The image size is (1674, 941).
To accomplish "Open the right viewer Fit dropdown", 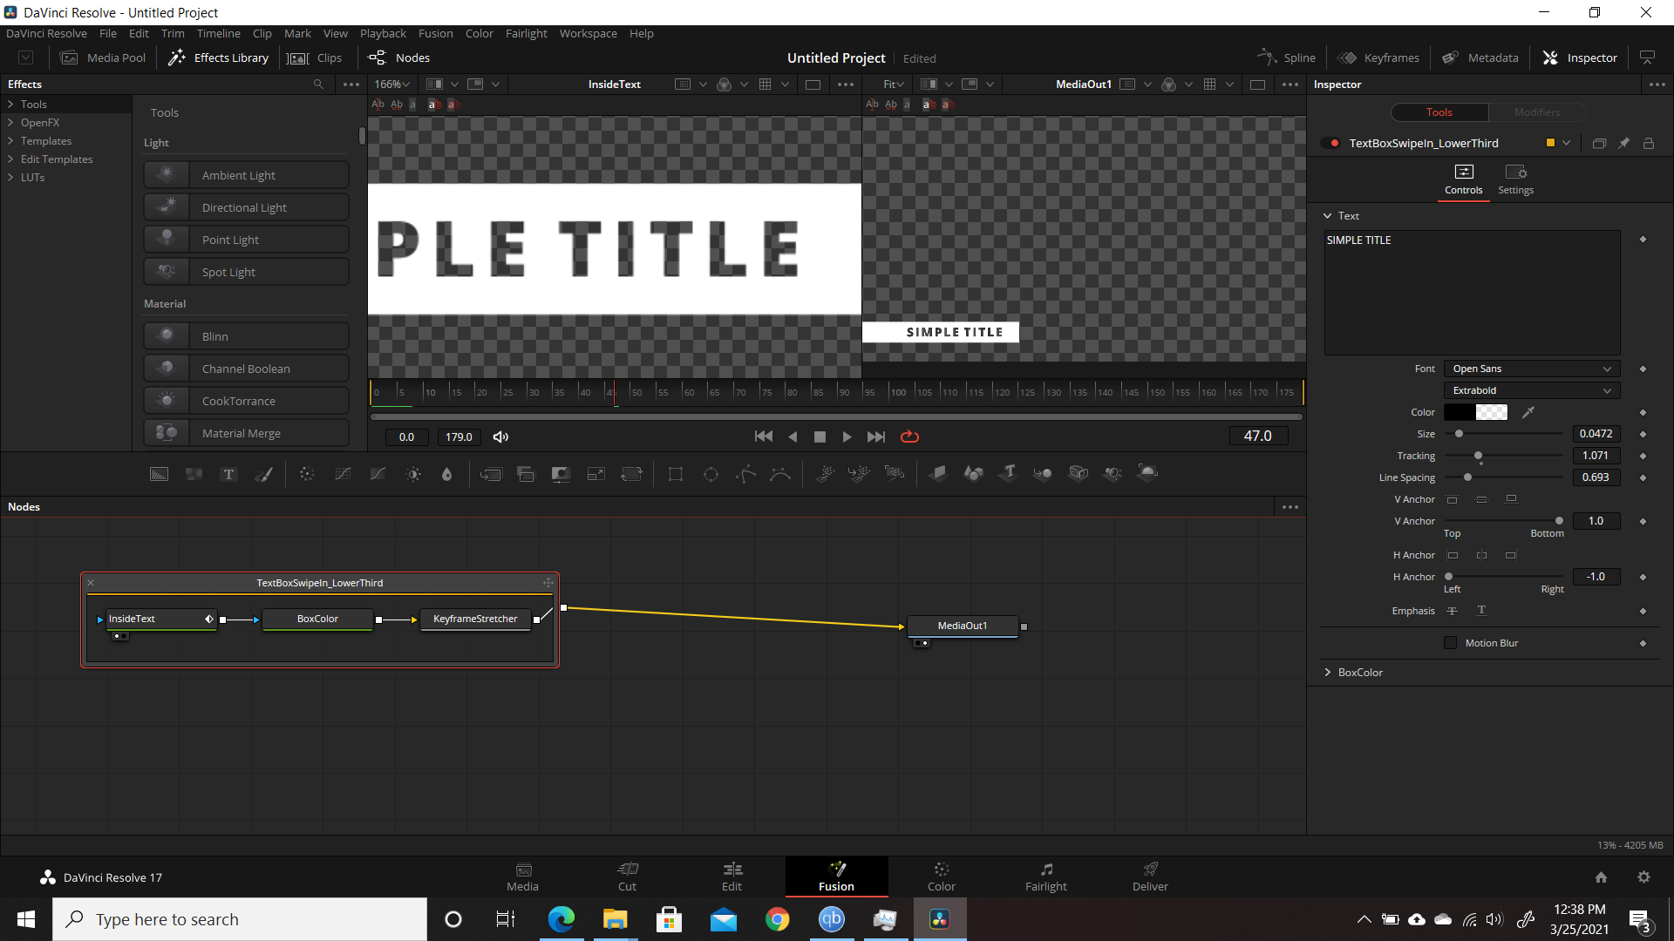I will pyautogui.click(x=894, y=85).
